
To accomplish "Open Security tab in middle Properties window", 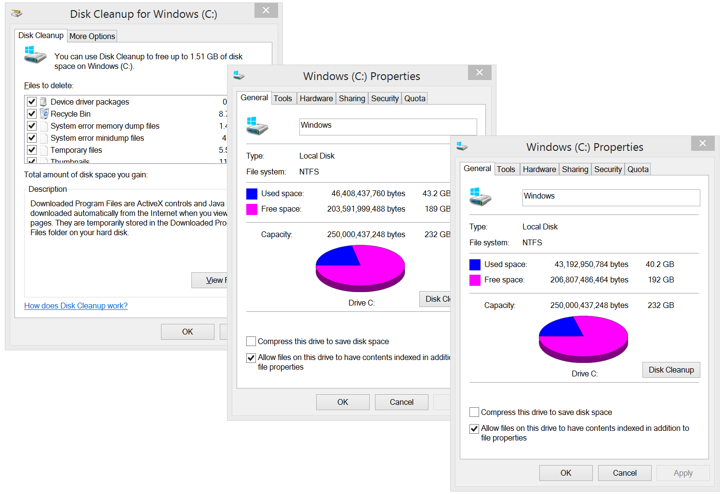I will 385,98.
